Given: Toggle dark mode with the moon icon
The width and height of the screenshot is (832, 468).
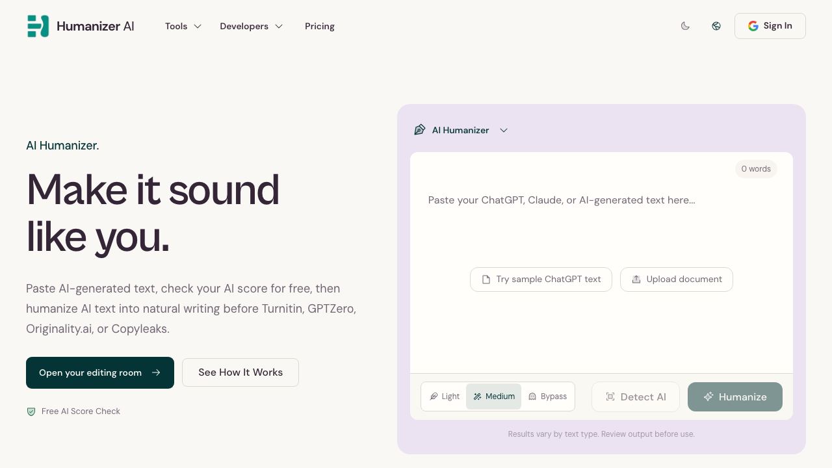Looking at the screenshot, I should pos(685,26).
